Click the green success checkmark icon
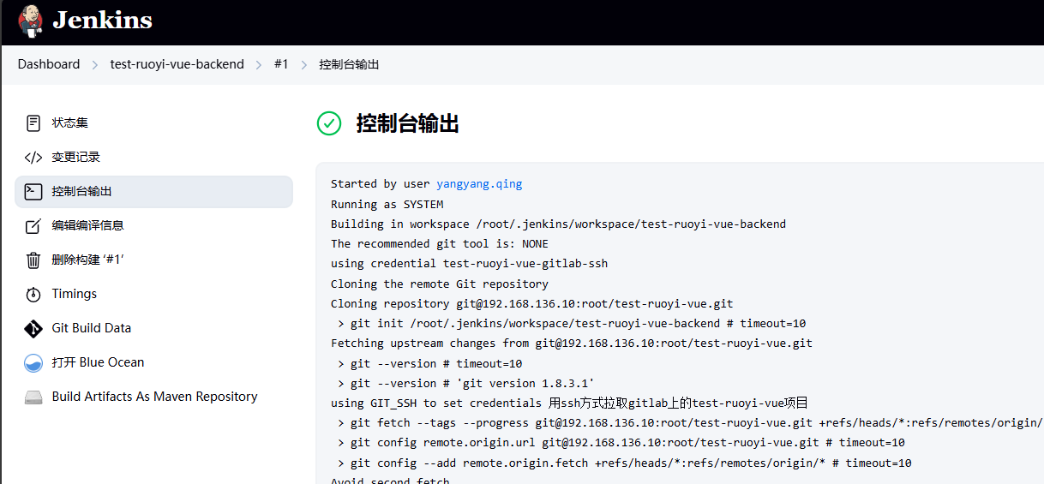Image resolution: width=1044 pixels, height=484 pixels. pyautogui.click(x=329, y=123)
